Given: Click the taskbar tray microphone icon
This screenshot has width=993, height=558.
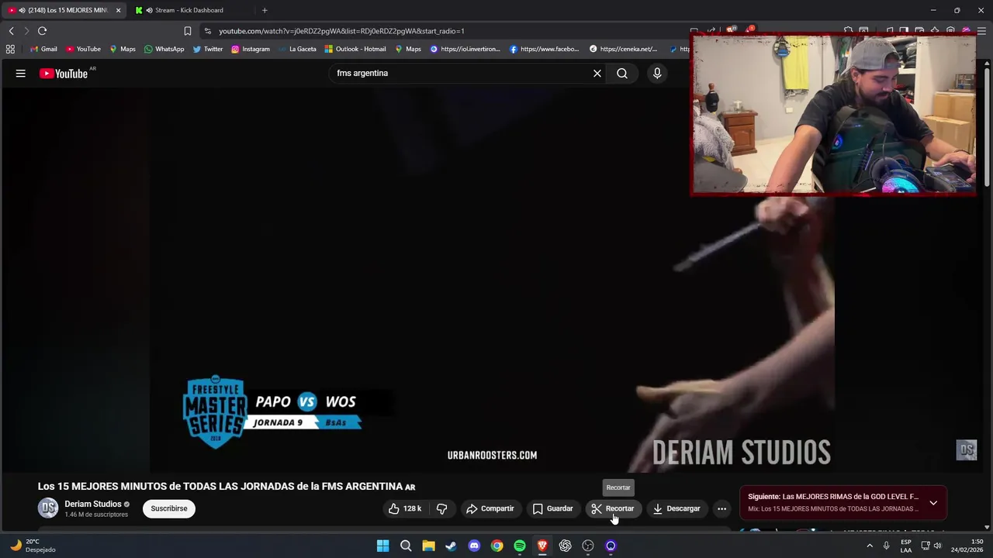Looking at the screenshot, I should coord(887,546).
